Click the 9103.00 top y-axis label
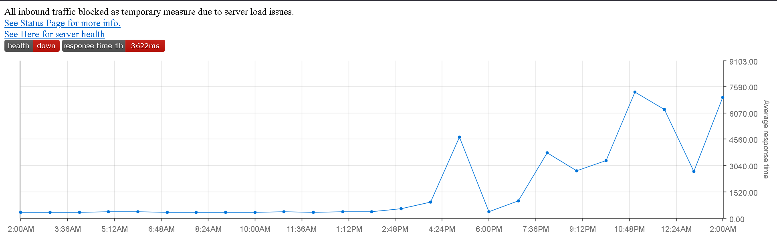Viewport: 777px width, 243px height. click(x=743, y=62)
